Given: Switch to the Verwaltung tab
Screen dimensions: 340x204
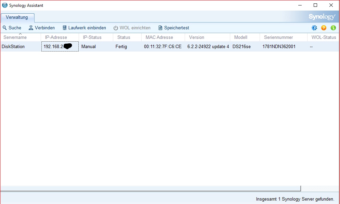Looking at the screenshot, I should pyautogui.click(x=17, y=17).
